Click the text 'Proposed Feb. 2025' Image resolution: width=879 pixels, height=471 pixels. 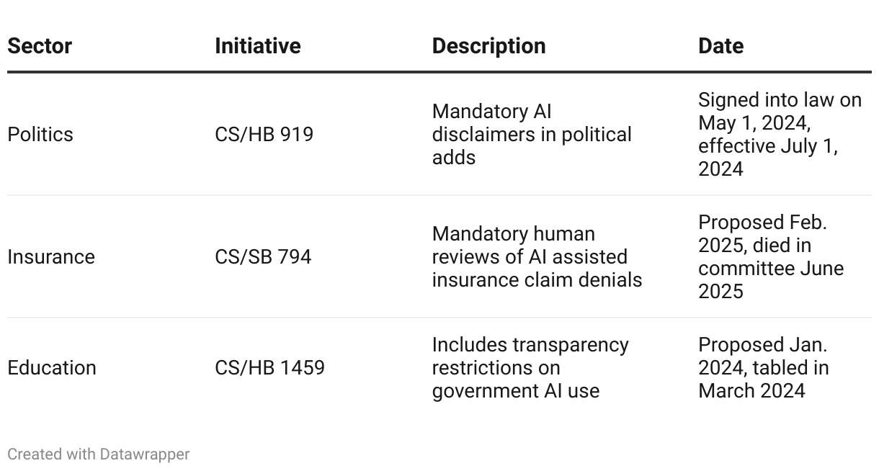pyautogui.click(x=762, y=234)
